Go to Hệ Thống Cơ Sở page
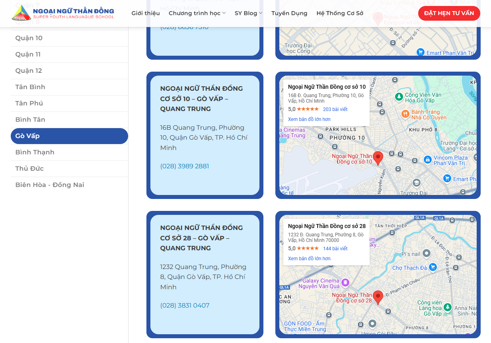The width and height of the screenshot is (491, 343). coord(340,13)
